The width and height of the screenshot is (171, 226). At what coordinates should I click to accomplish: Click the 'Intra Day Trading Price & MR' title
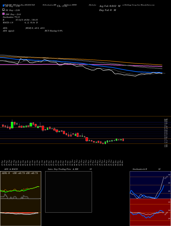click(x=63, y=169)
